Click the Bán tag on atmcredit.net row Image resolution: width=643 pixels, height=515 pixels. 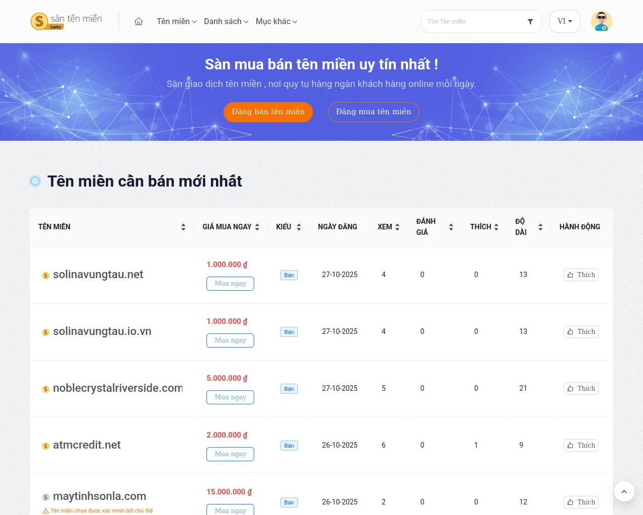tap(289, 446)
